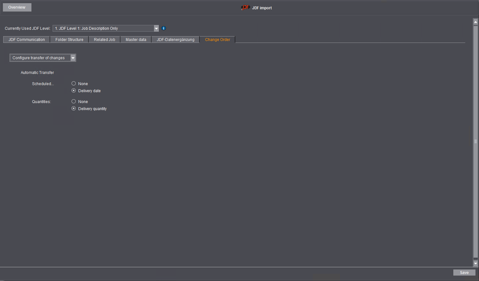Switch to the Master data tab

tap(136, 39)
